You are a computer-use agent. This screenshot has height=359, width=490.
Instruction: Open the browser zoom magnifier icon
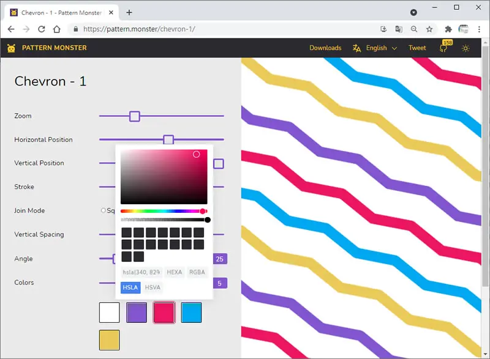[x=414, y=29]
